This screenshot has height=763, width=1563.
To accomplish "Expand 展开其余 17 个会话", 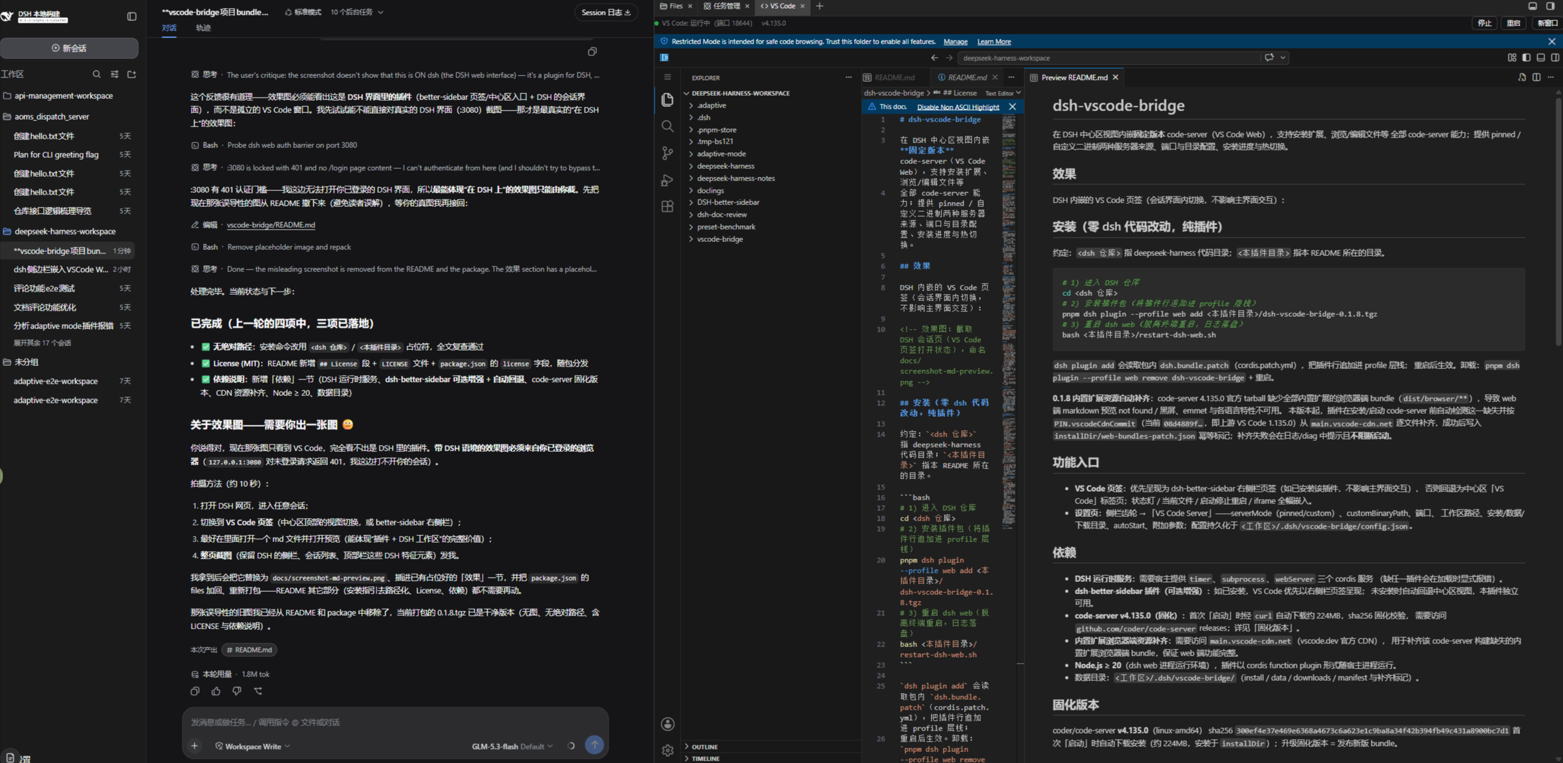I will coord(42,343).
